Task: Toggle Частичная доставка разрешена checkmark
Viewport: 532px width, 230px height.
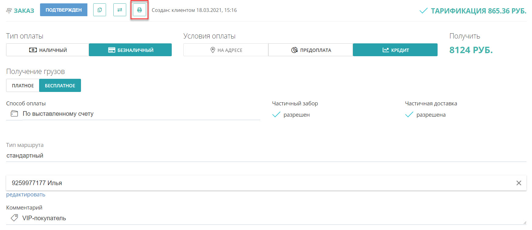Action: pyautogui.click(x=409, y=115)
